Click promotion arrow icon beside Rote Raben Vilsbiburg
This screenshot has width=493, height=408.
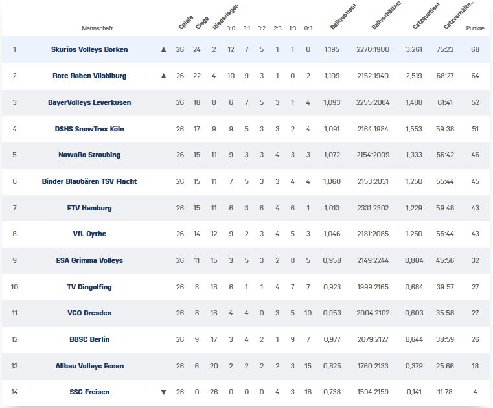tap(163, 76)
